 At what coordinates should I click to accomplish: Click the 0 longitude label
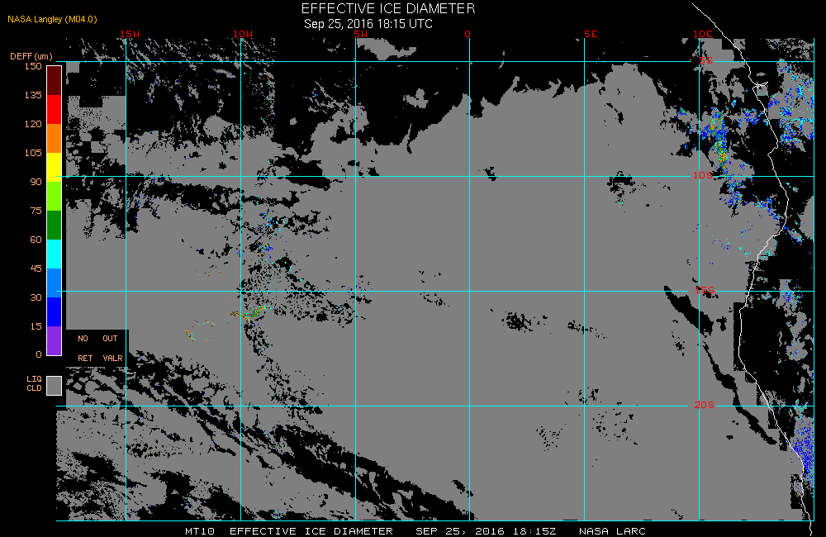pos(468,34)
